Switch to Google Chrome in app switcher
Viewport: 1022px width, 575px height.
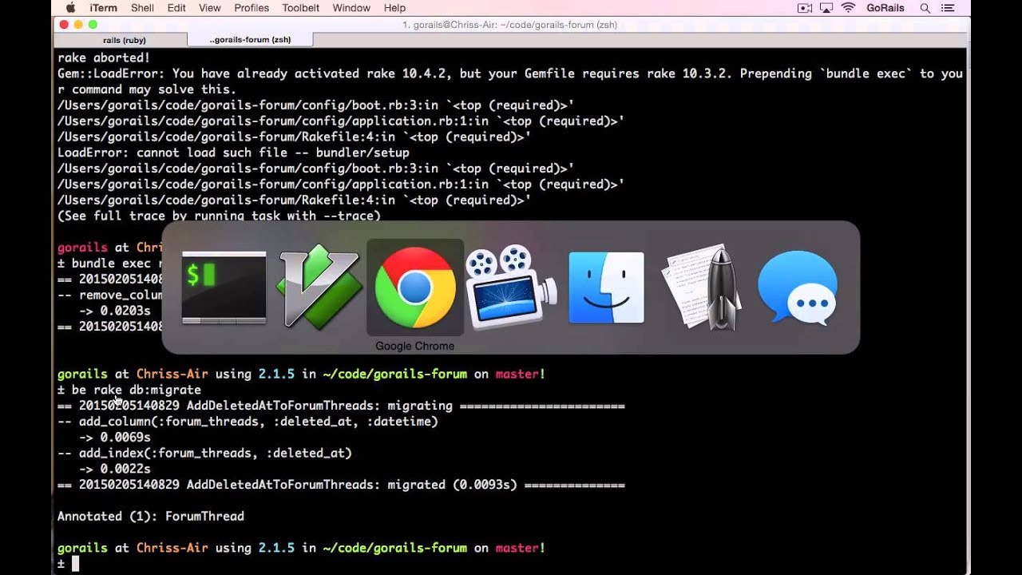pos(415,287)
